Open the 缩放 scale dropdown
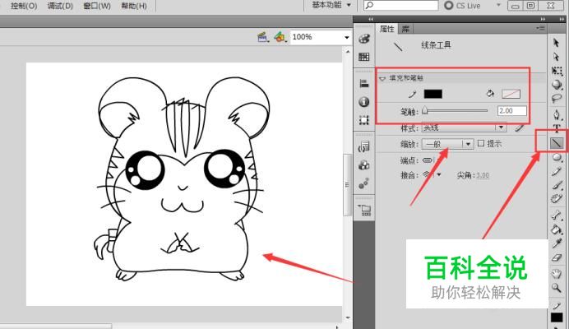Viewport: 569px width, 329px height. point(447,144)
